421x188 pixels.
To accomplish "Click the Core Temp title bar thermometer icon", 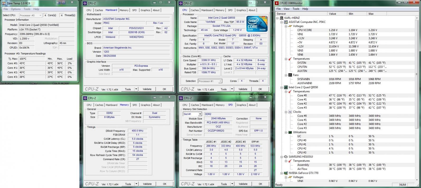I will [x=4, y=3].
